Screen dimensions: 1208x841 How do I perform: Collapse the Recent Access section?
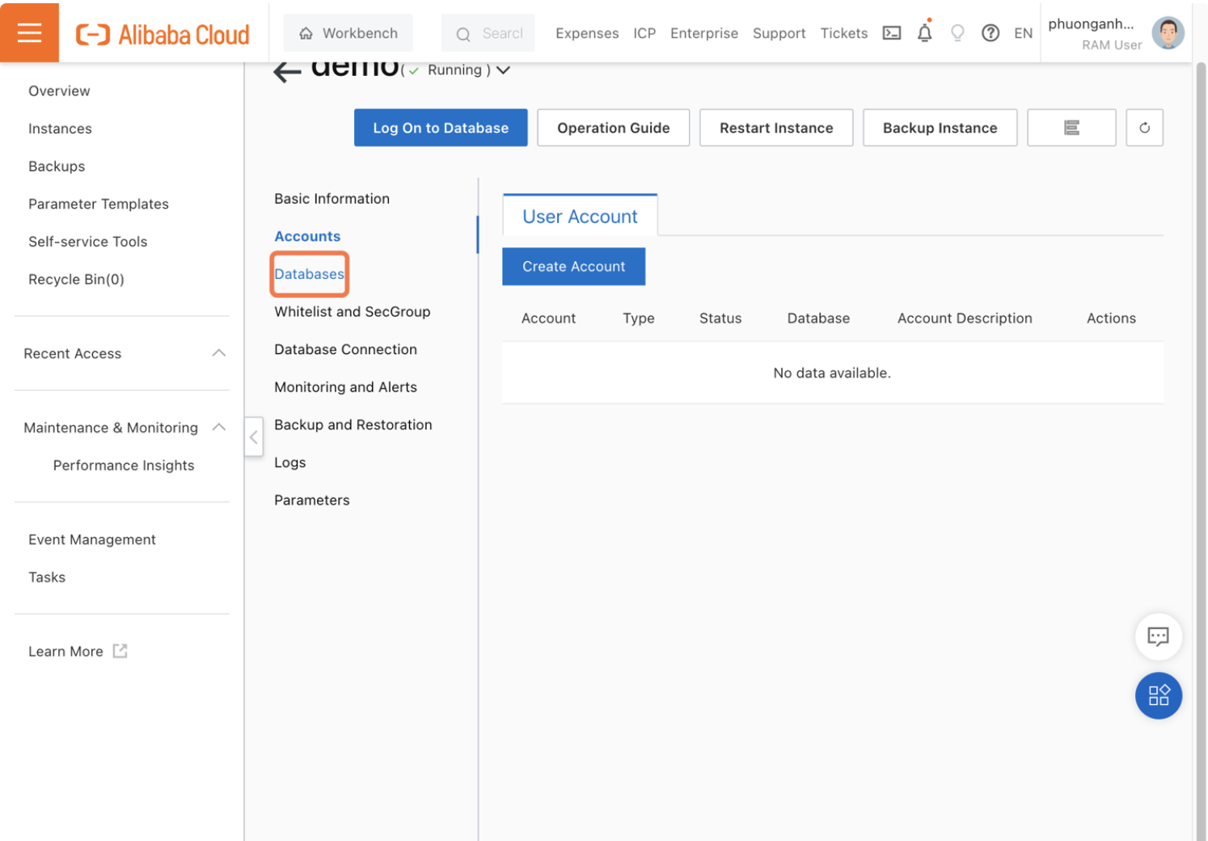click(x=218, y=353)
